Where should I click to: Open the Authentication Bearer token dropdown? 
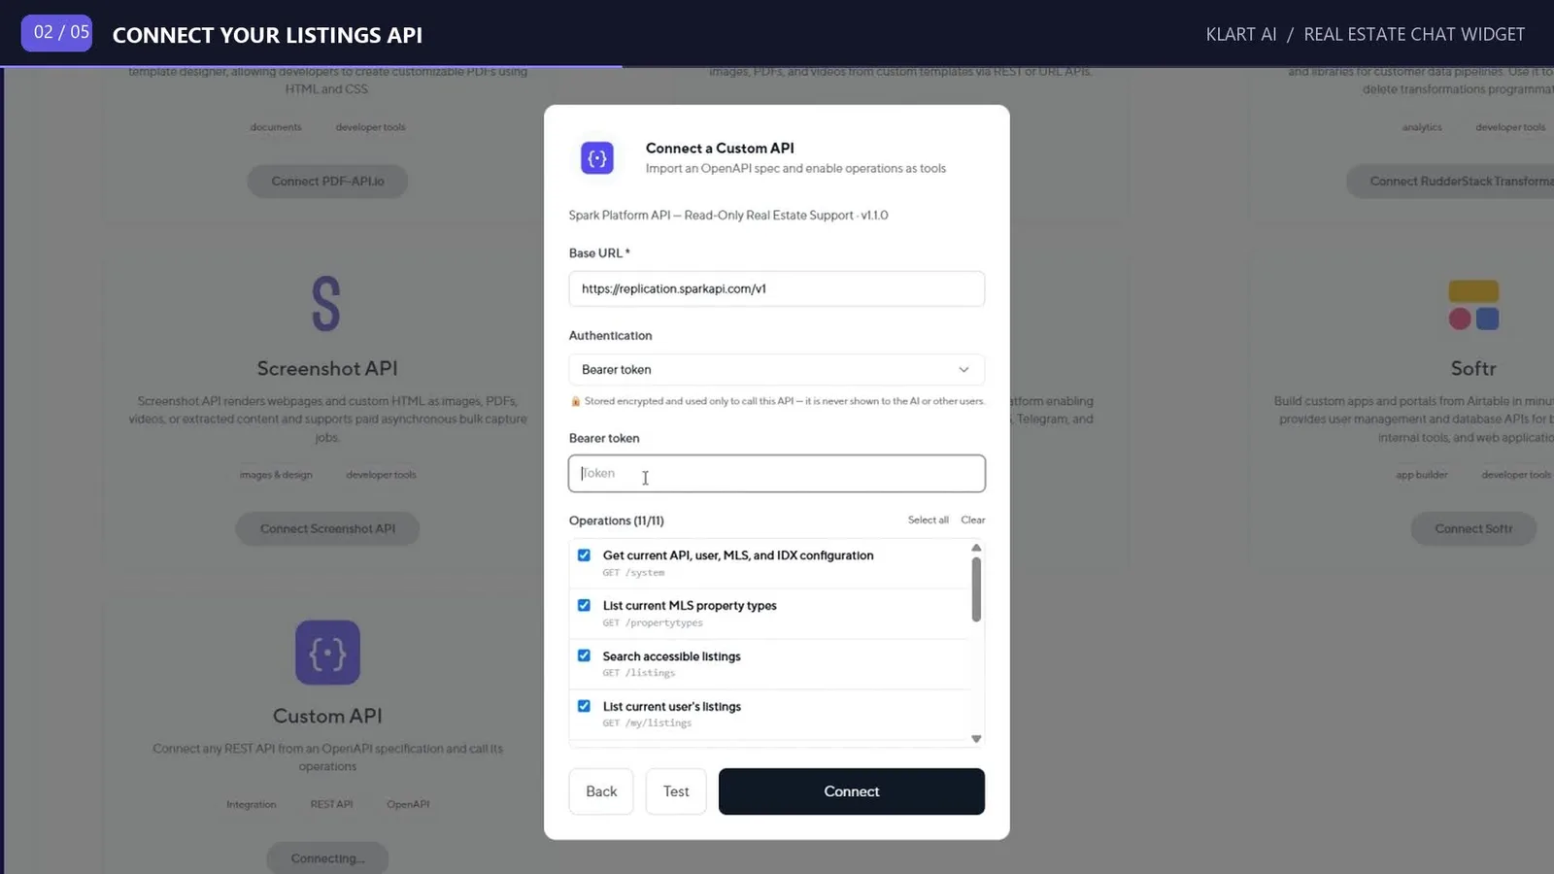[777, 370]
